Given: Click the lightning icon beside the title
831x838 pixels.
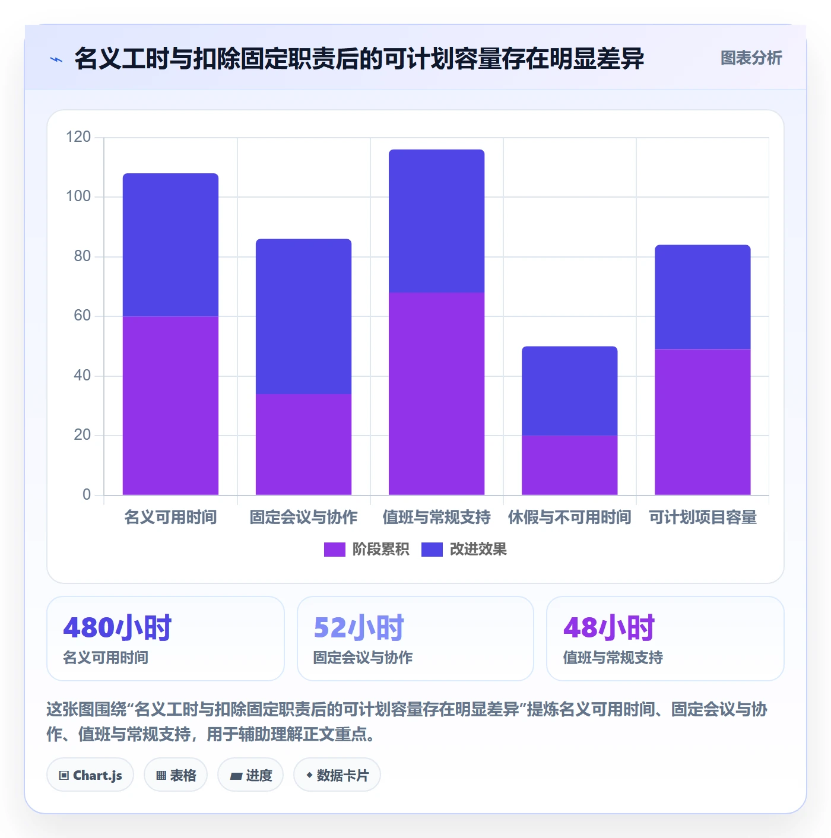Looking at the screenshot, I should 56,59.
